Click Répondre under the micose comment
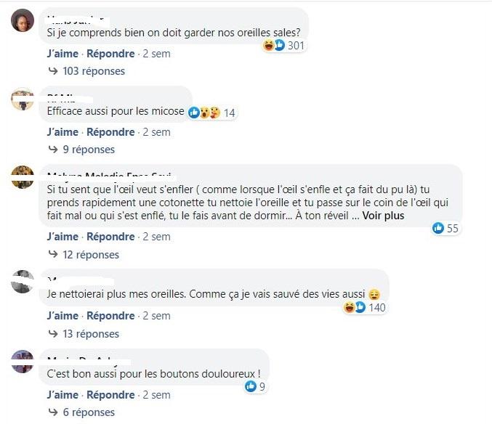Image resolution: width=492 pixels, height=424 pixels. coord(110,132)
